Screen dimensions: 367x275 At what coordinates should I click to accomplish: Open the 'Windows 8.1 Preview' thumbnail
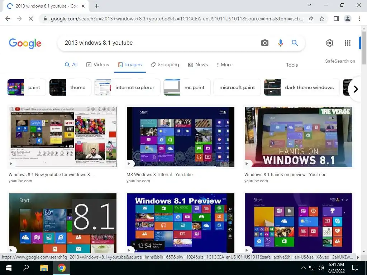click(181, 223)
